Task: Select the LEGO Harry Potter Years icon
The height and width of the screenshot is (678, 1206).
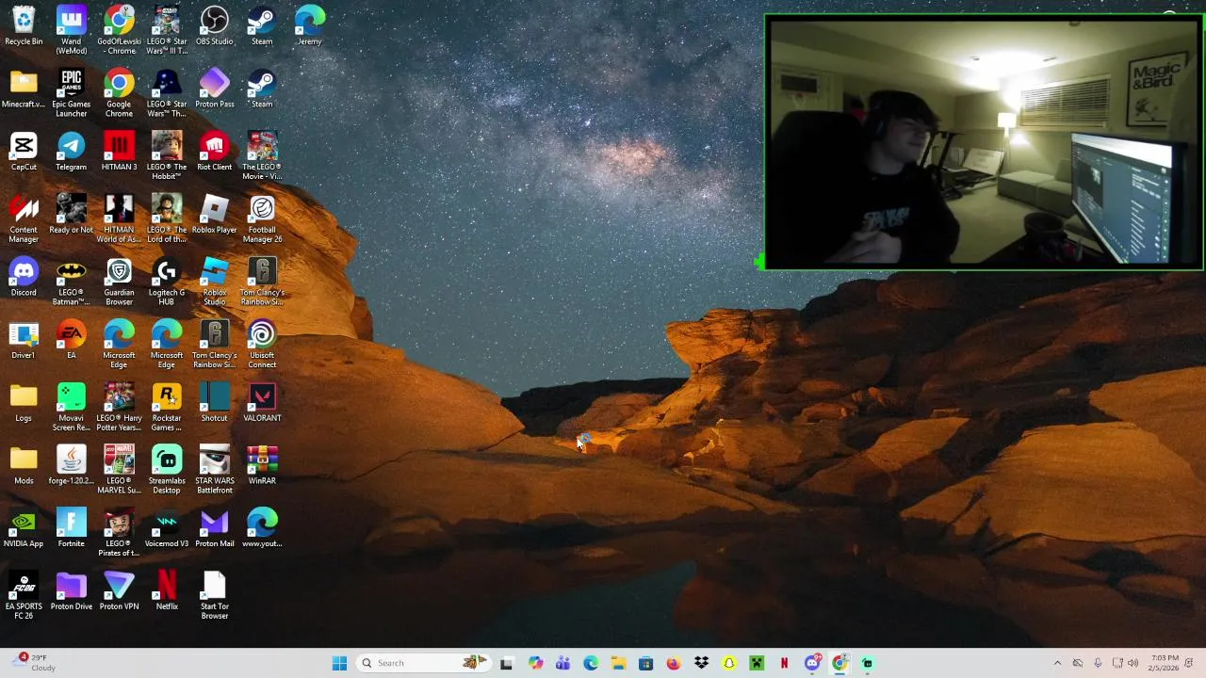Action: 119,408
